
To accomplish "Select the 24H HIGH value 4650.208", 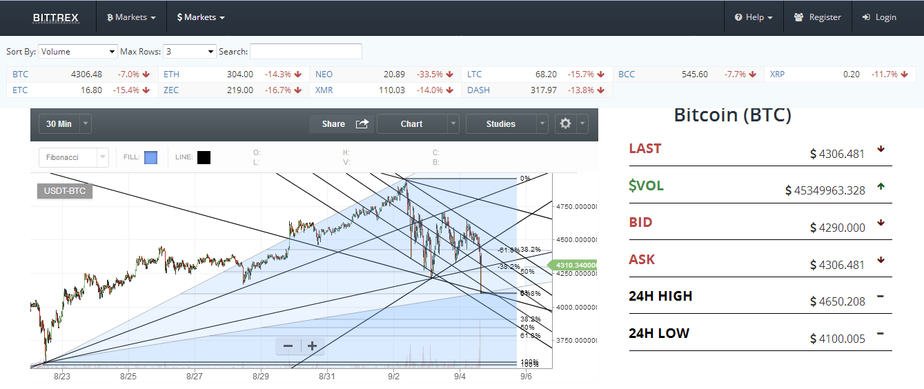I will 838,301.
